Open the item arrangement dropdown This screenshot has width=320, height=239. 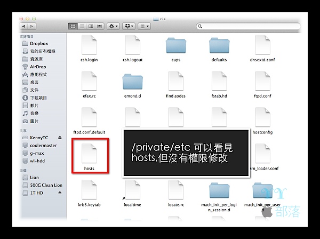[145, 26]
